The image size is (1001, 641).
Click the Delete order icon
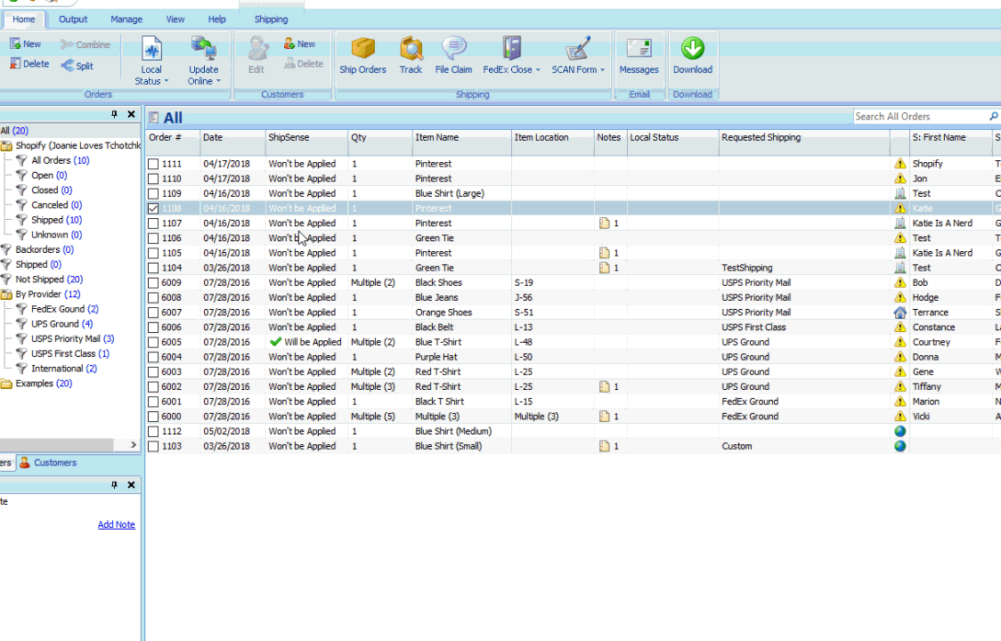click(15, 63)
